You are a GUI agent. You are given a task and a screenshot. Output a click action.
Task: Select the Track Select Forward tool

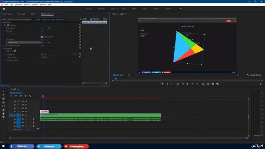click(3, 95)
